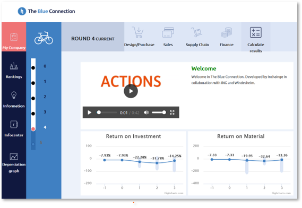Click the Calculate results calculator icon
Screen dimensions: 302x208
coord(256,32)
